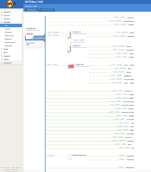Screen dimensions: 151x172
Task: Collapse the Heimnetz menu chevron
Action: 20,22
